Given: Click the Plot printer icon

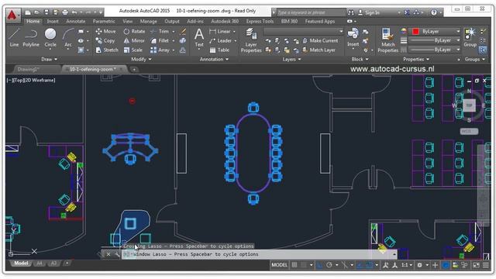Looking at the screenshot, I should click(x=65, y=12).
